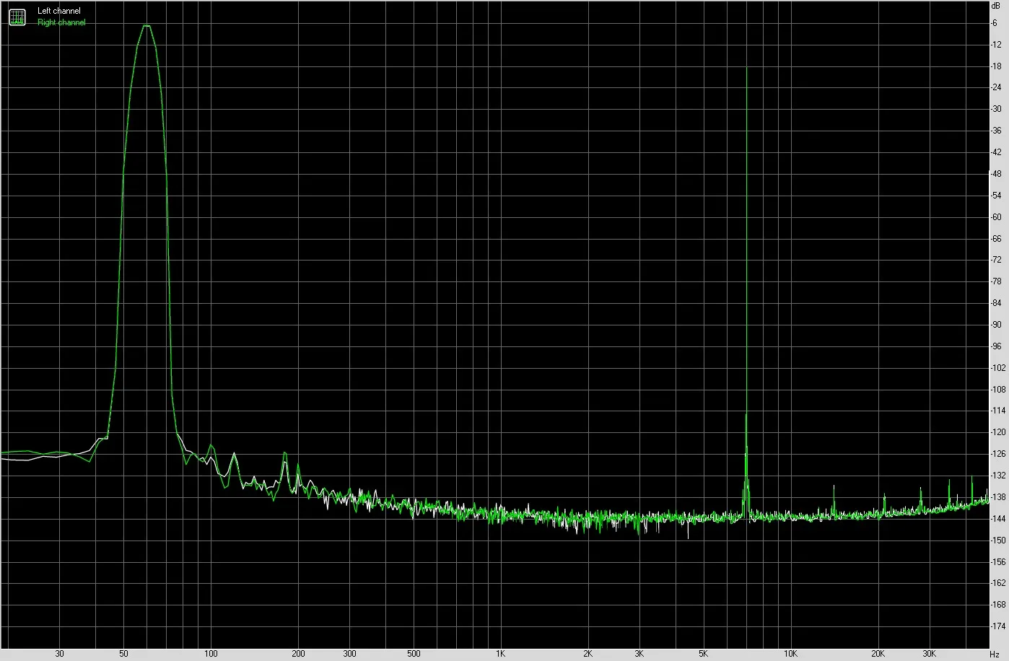Click the grid legend icon at top-left
Viewport: 1009px width, 661px height.
[x=17, y=17]
